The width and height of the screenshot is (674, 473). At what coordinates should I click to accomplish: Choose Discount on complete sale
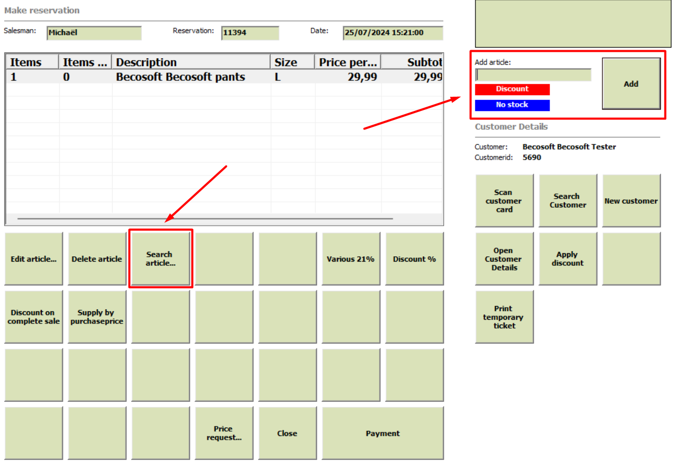pos(34,317)
